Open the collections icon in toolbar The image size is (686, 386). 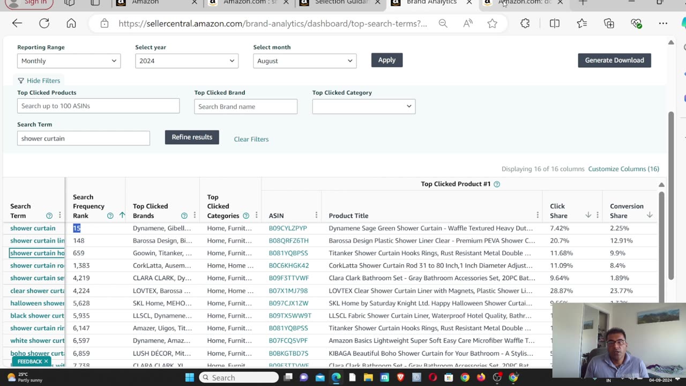pos(609,24)
